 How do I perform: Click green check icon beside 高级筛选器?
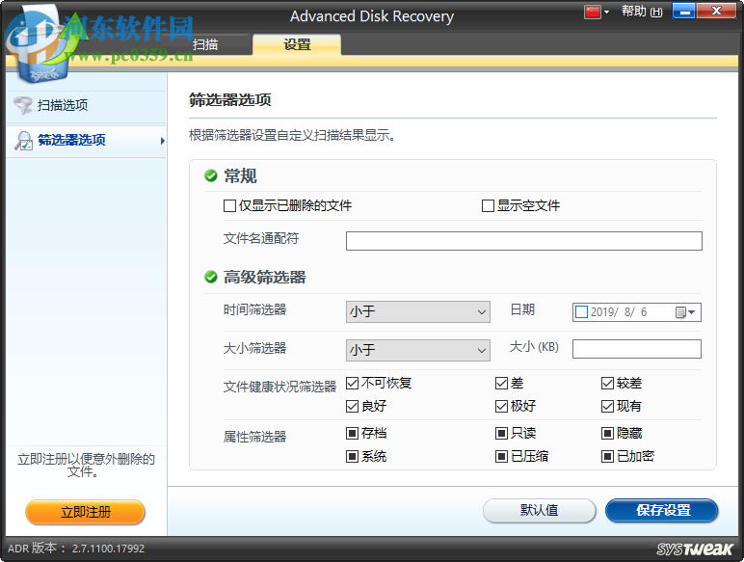(211, 277)
